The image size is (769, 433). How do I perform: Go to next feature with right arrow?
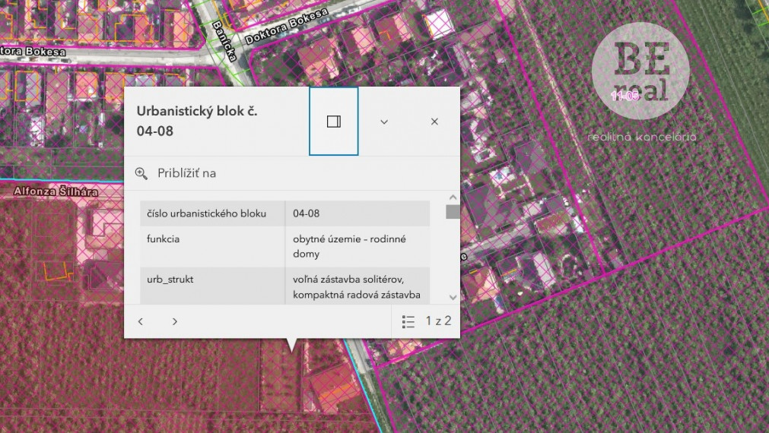175,321
